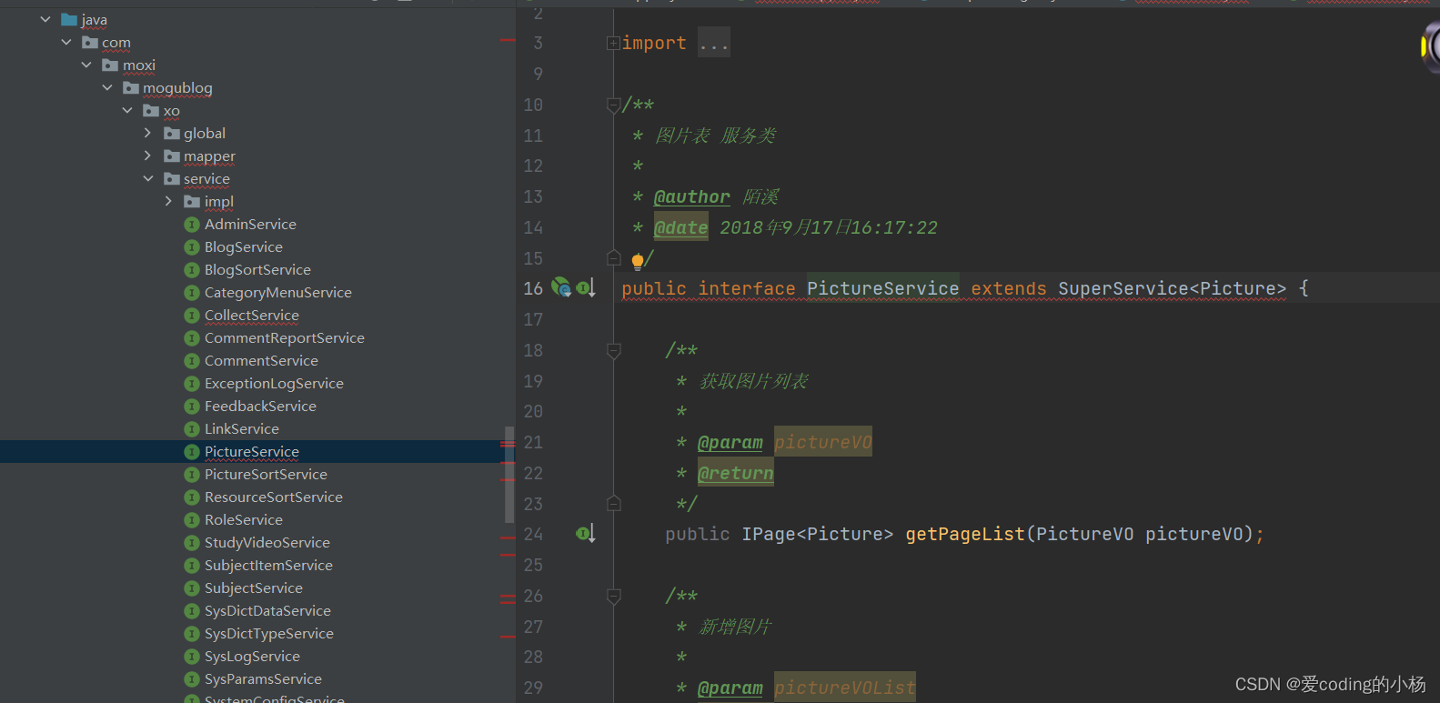The height and width of the screenshot is (703, 1440).
Task: Click the implemented-interface gutter icon on line 16
Action: (x=586, y=288)
